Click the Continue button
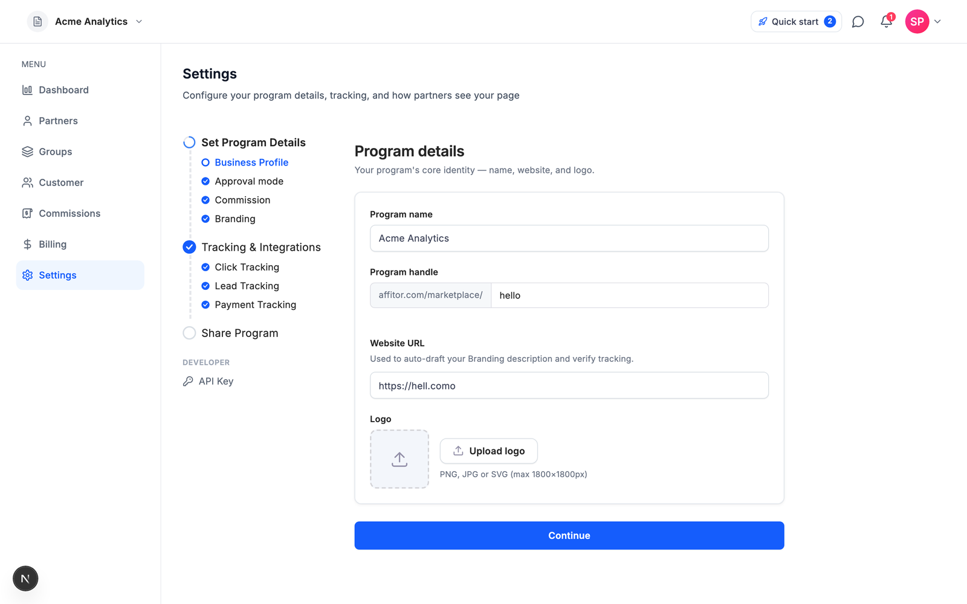 click(x=569, y=536)
